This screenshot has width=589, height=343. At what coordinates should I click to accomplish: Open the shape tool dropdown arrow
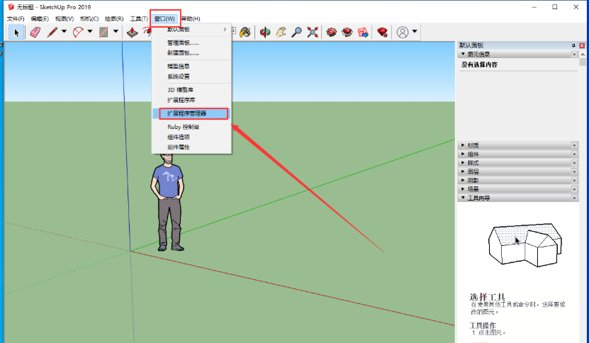pyautogui.click(x=116, y=32)
